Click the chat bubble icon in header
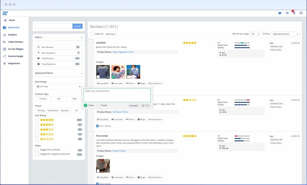The width and height of the screenshot is (307, 185). pos(280,13)
